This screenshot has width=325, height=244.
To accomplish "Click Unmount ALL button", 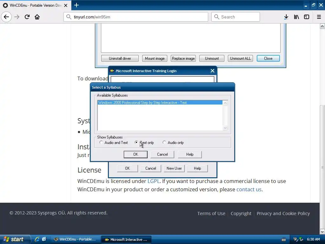I will click(x=240, y=58).
